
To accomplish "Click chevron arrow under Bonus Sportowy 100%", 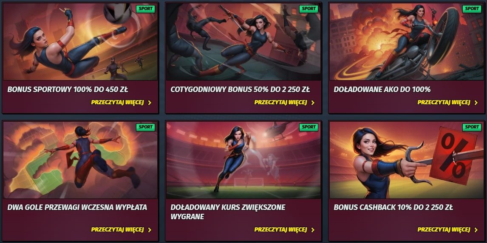I will [150, 103].
